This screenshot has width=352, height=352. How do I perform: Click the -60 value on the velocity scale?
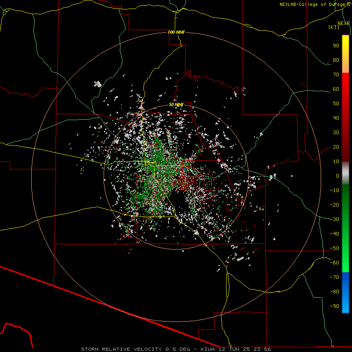(334, 263)
